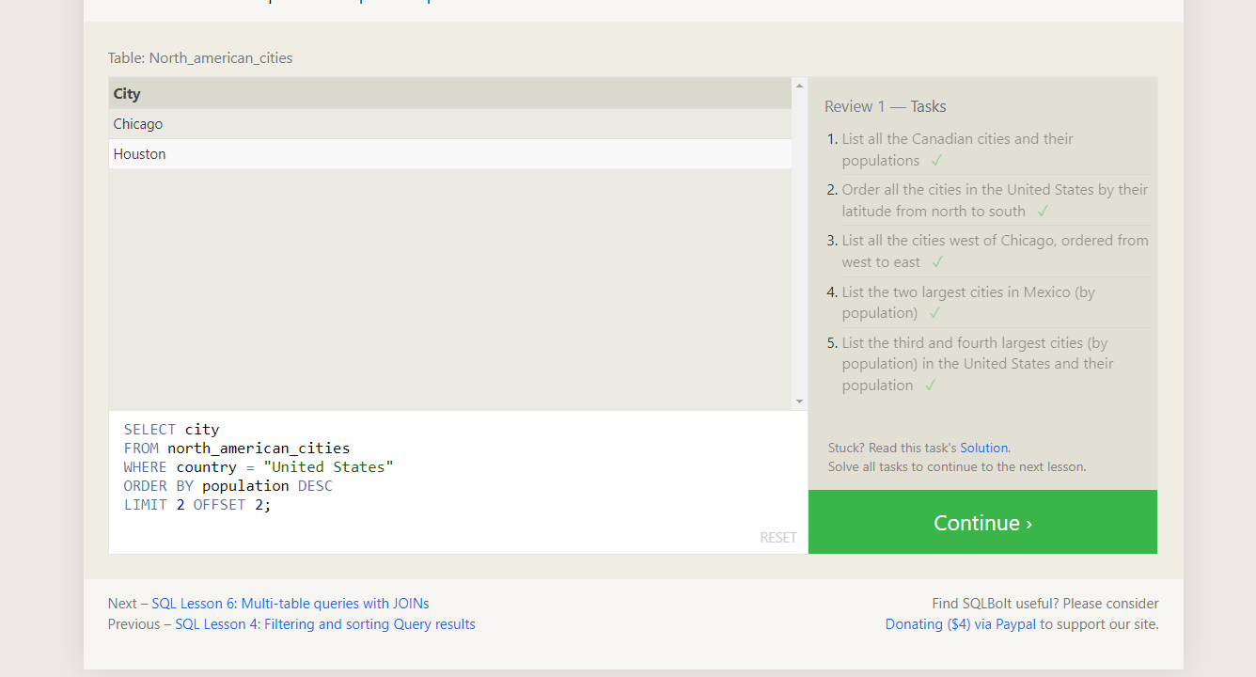Click inside the SQL query editor

pyautogui.click(x=458, y=482)
